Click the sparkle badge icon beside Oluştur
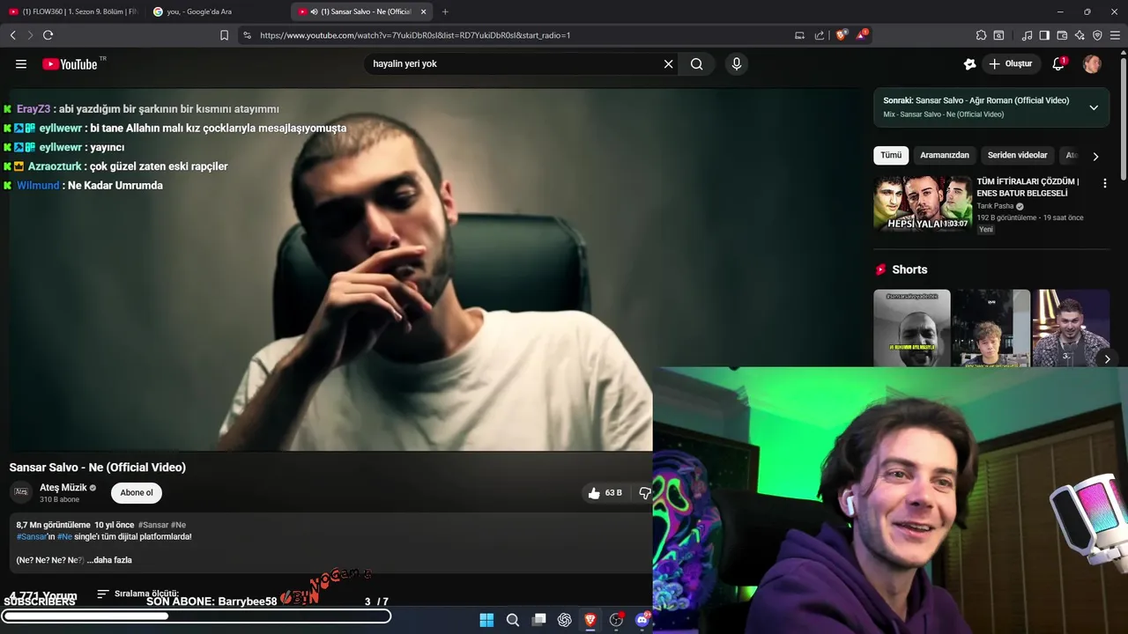This screenshot has height=634, width=1128. click(970, 64)
